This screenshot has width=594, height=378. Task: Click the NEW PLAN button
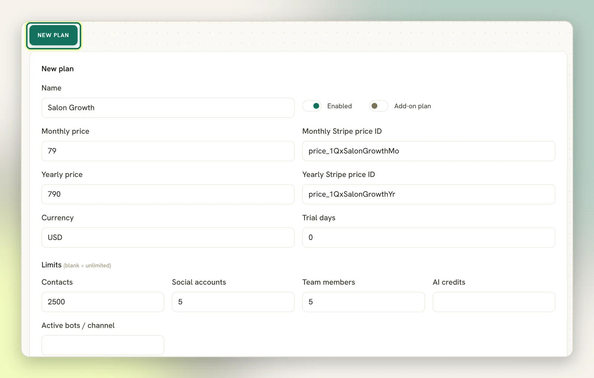[53, 35]
